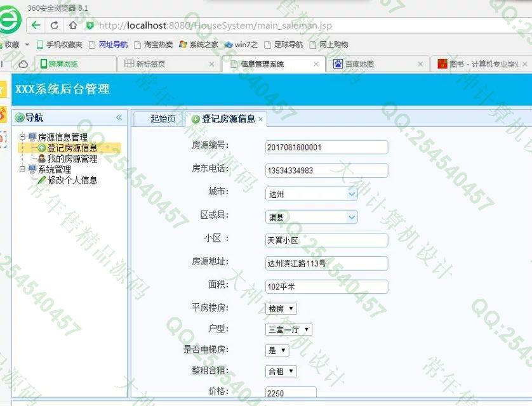The width and height of the screenshot is (532, 406).
Task: Open the 城市 dropdown showing 达州
Action: (x=311, y=194)
